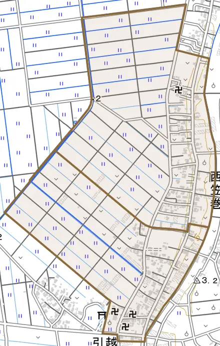Click the orchard symbol at the top right edge
Viewport: 220px width, 346px height.
213,85
